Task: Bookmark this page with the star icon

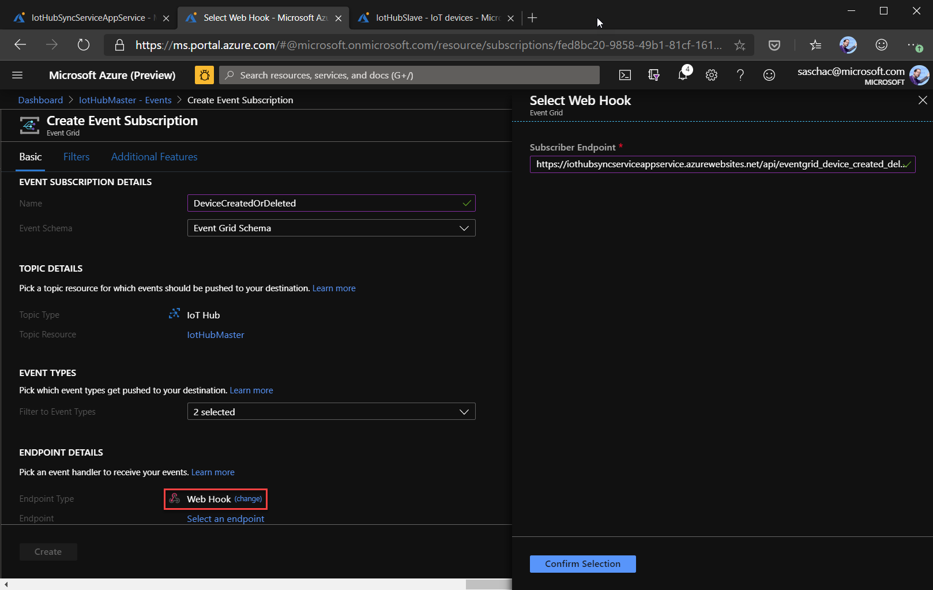Action: coord(740,45)
